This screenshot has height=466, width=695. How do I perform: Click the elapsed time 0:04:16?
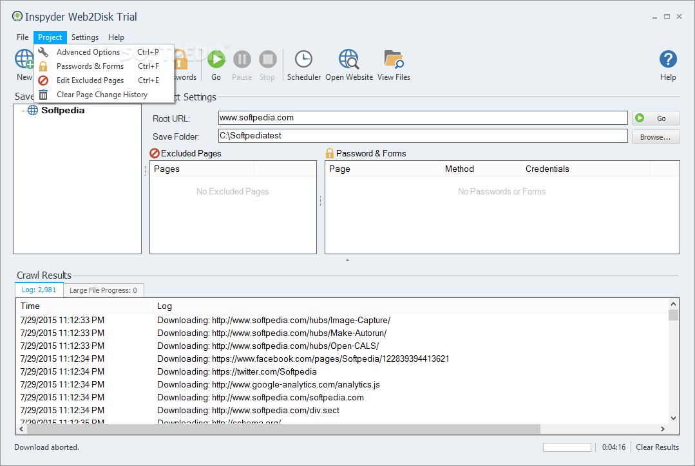point(613,447)
